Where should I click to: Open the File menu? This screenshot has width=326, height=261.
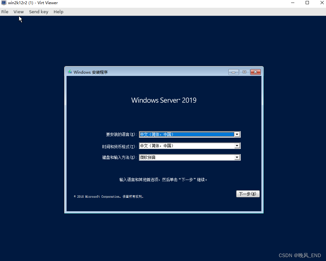coord(5,12)
